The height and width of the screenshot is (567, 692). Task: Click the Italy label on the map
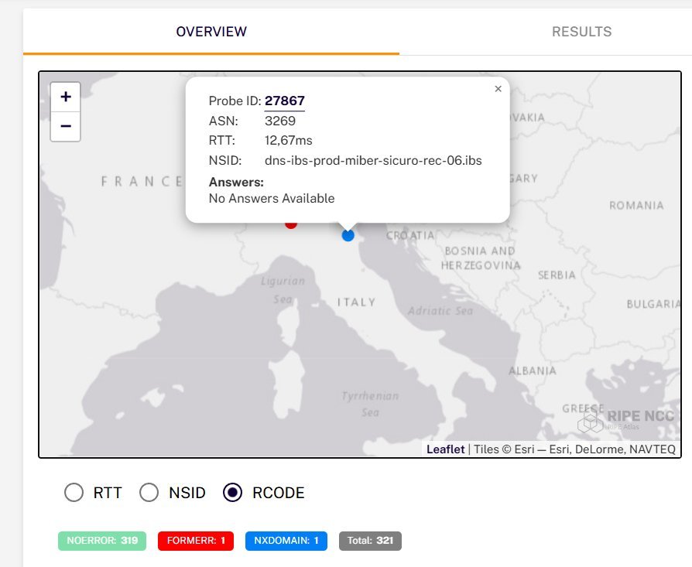coord(356,302)
